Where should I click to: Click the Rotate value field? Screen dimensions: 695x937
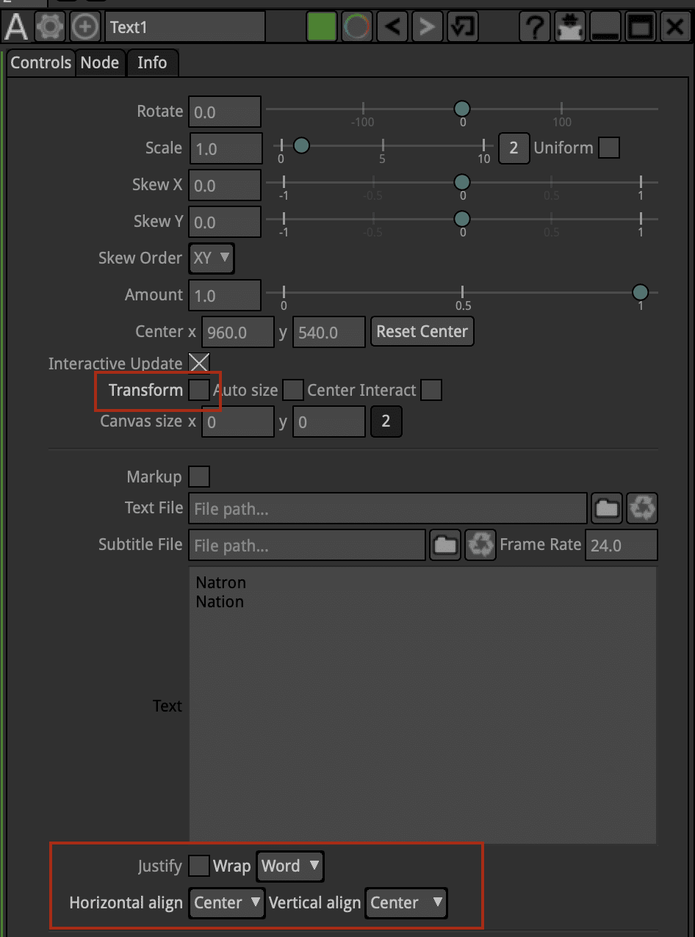pos(225,112)
